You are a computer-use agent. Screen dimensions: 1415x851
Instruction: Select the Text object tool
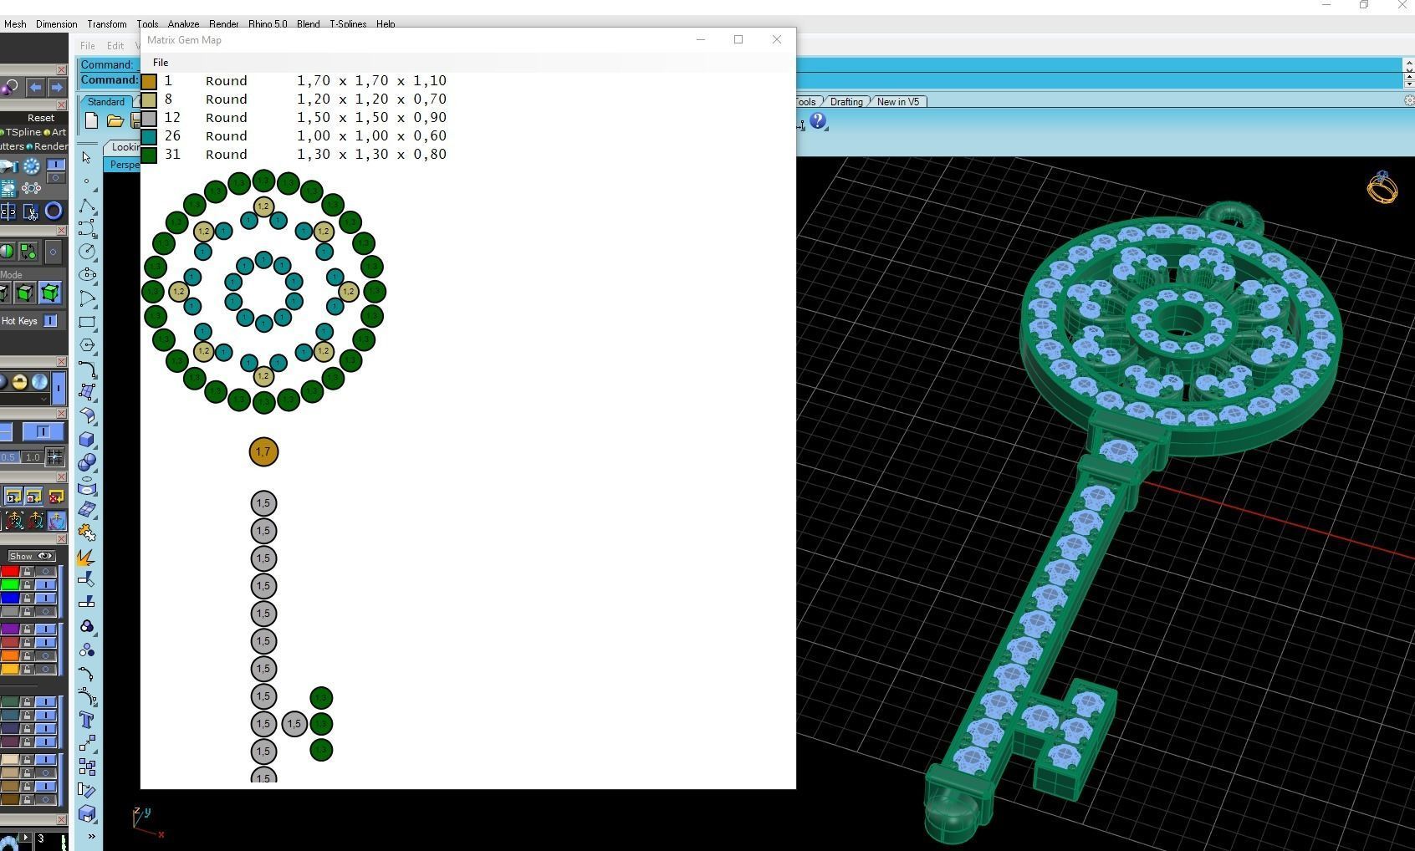(x=87, y=720)
